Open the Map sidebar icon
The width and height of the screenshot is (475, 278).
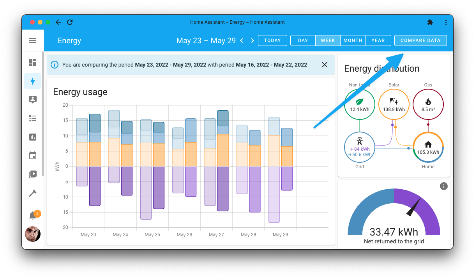[33, 100]
